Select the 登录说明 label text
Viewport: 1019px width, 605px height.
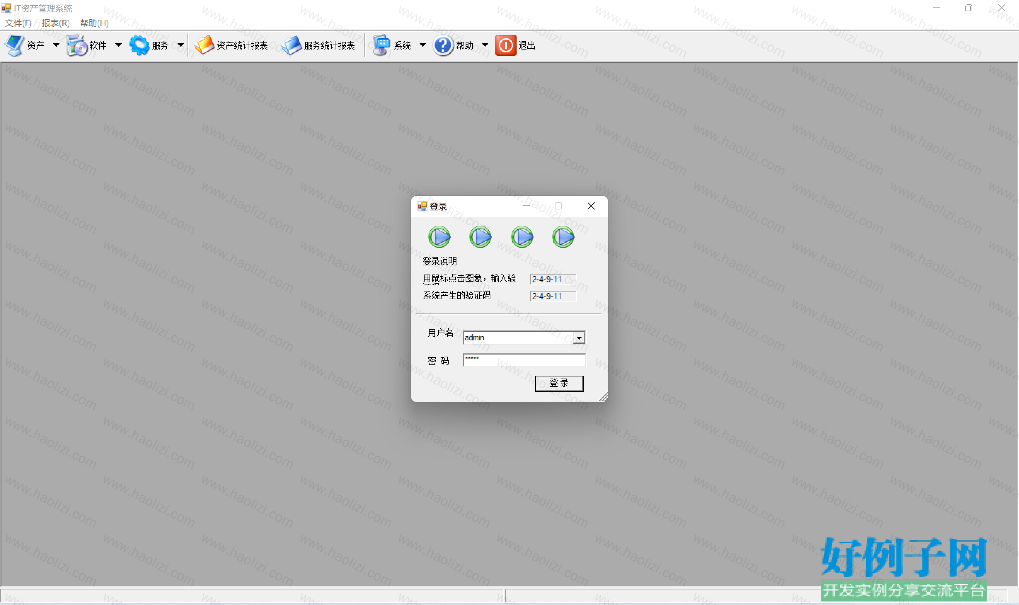(440, 261)
